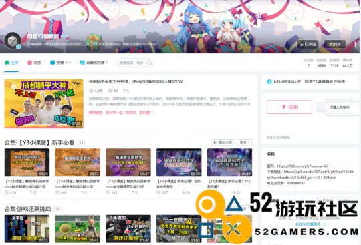Screen dimensions: 361x245
Task: Open the 触发器数组功能介绍 video title
Action: 78,184
